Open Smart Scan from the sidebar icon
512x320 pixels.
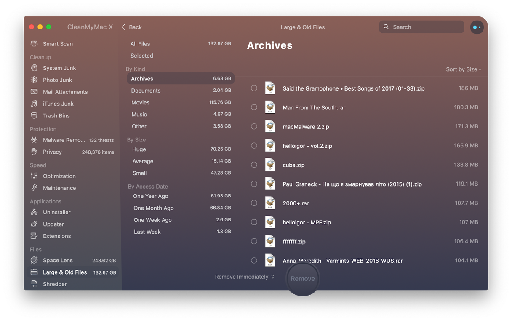pos(34,44)
